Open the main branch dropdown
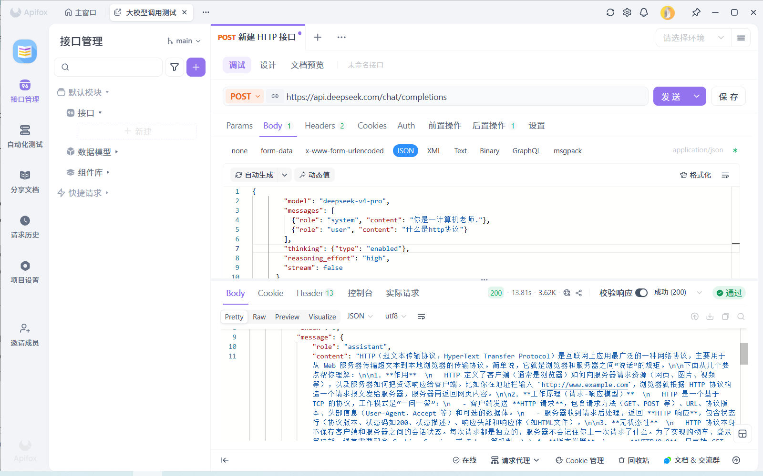This screenshot has height=476, width=763. tap(184, 41)
